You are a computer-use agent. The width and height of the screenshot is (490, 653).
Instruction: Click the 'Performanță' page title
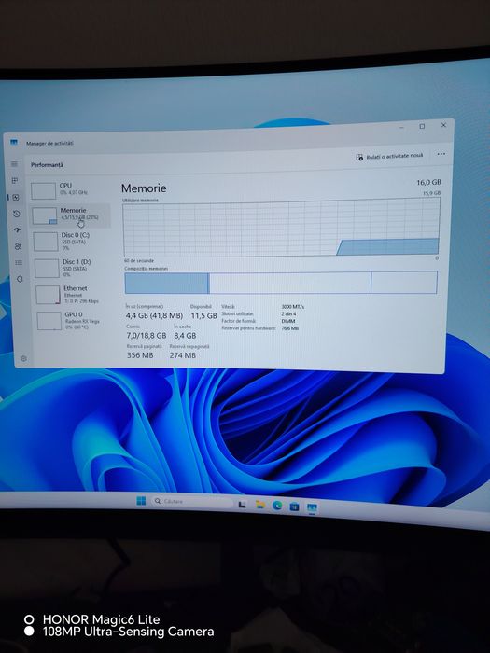click(x=47, y=165)
